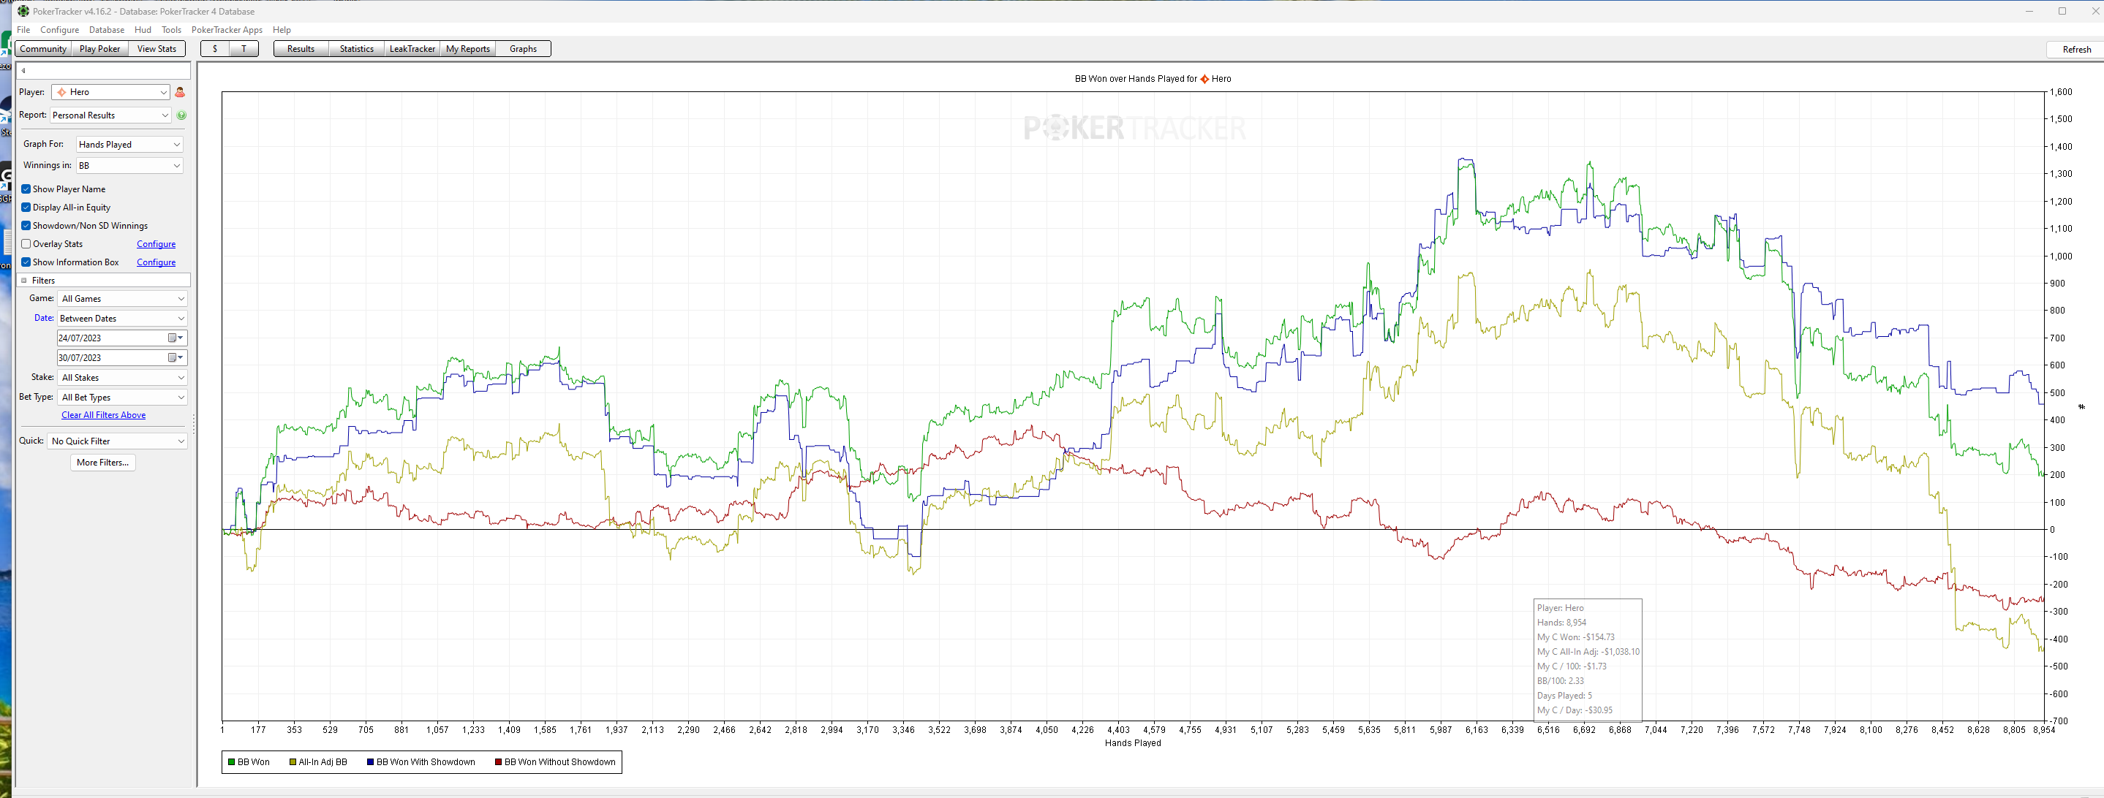This screenshot has width=2104, height=798.
Task: Open the Database menu
Action: click(107, 30)
